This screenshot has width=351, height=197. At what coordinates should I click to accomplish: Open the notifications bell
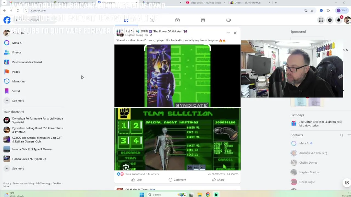click(339, 20)
